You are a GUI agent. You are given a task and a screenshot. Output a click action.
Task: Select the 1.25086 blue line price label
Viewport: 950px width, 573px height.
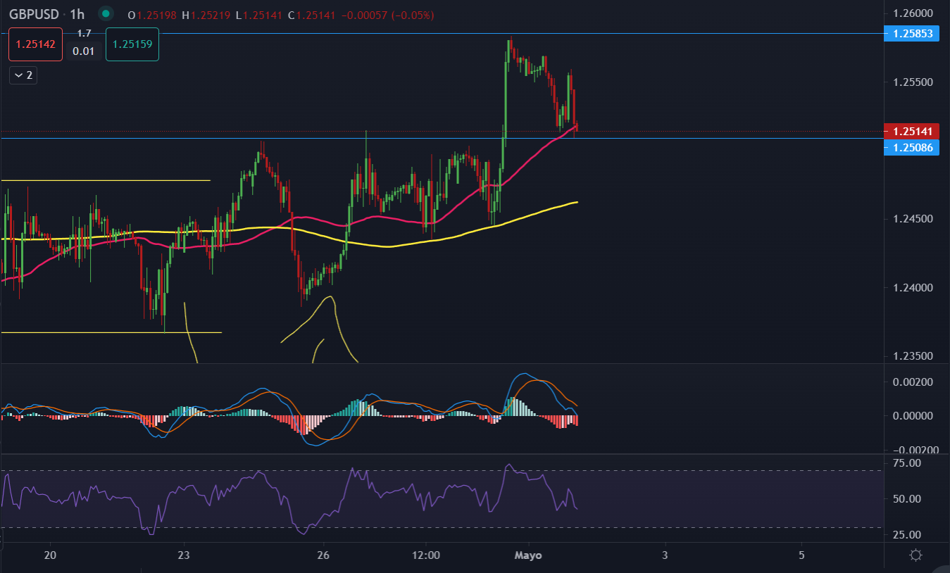[912, 147]
